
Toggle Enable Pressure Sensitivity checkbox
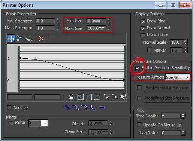pos(137,68)
